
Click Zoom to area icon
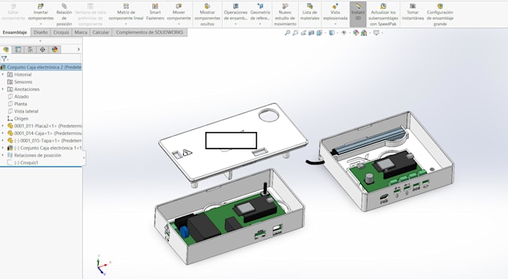(x=295, y=33)
